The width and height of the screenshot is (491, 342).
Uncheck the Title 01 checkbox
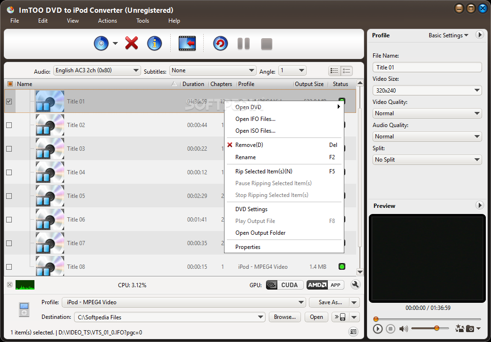coord(9,102)
